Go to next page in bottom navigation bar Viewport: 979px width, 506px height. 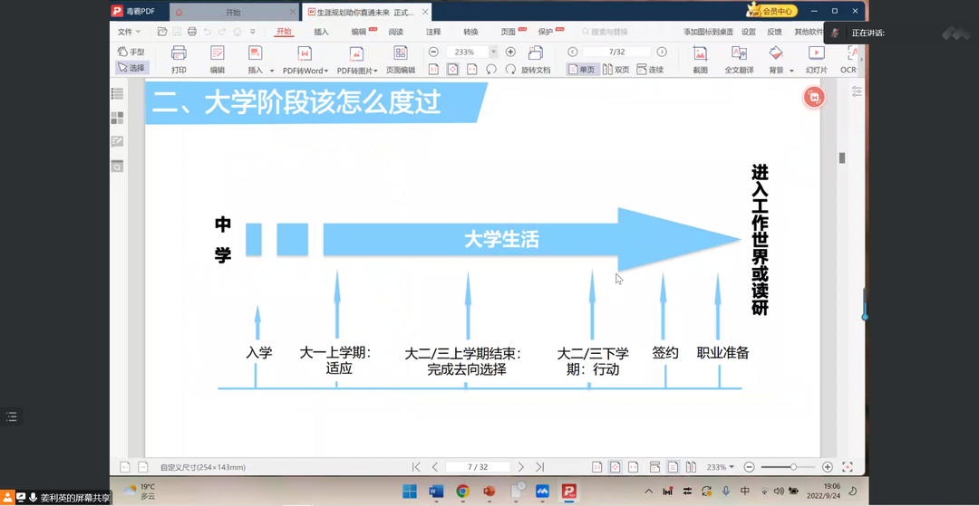tap(520, 467)
